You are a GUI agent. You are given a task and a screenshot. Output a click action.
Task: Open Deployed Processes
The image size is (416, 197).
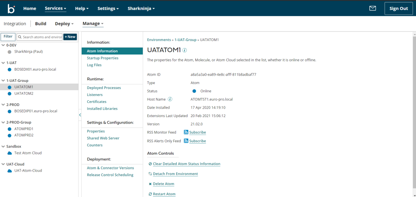tap(104, 88)
